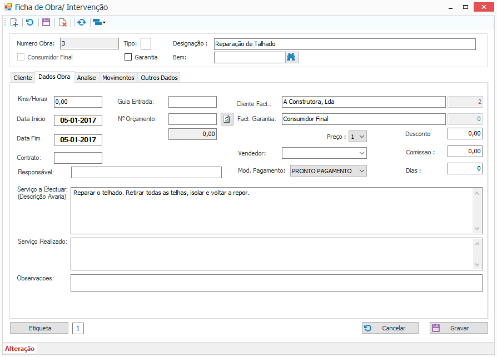
Task: Click the Tipo input box
Action: (146, 44)
